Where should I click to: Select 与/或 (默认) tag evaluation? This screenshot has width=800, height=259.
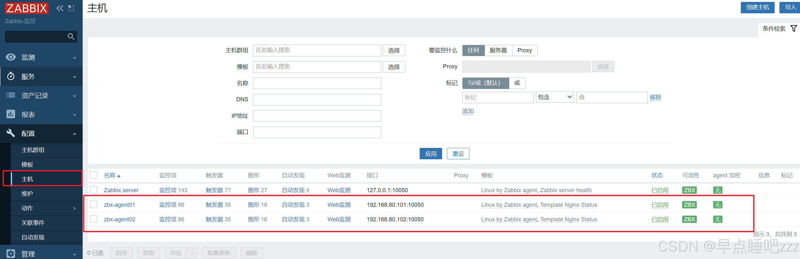coord(486,83)
